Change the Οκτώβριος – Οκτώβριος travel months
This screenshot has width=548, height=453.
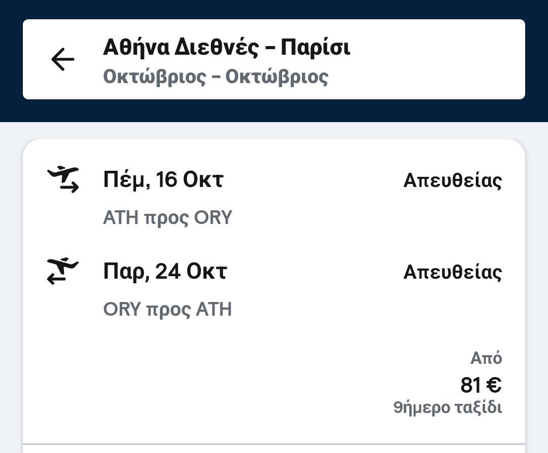(x=216, y=77)
